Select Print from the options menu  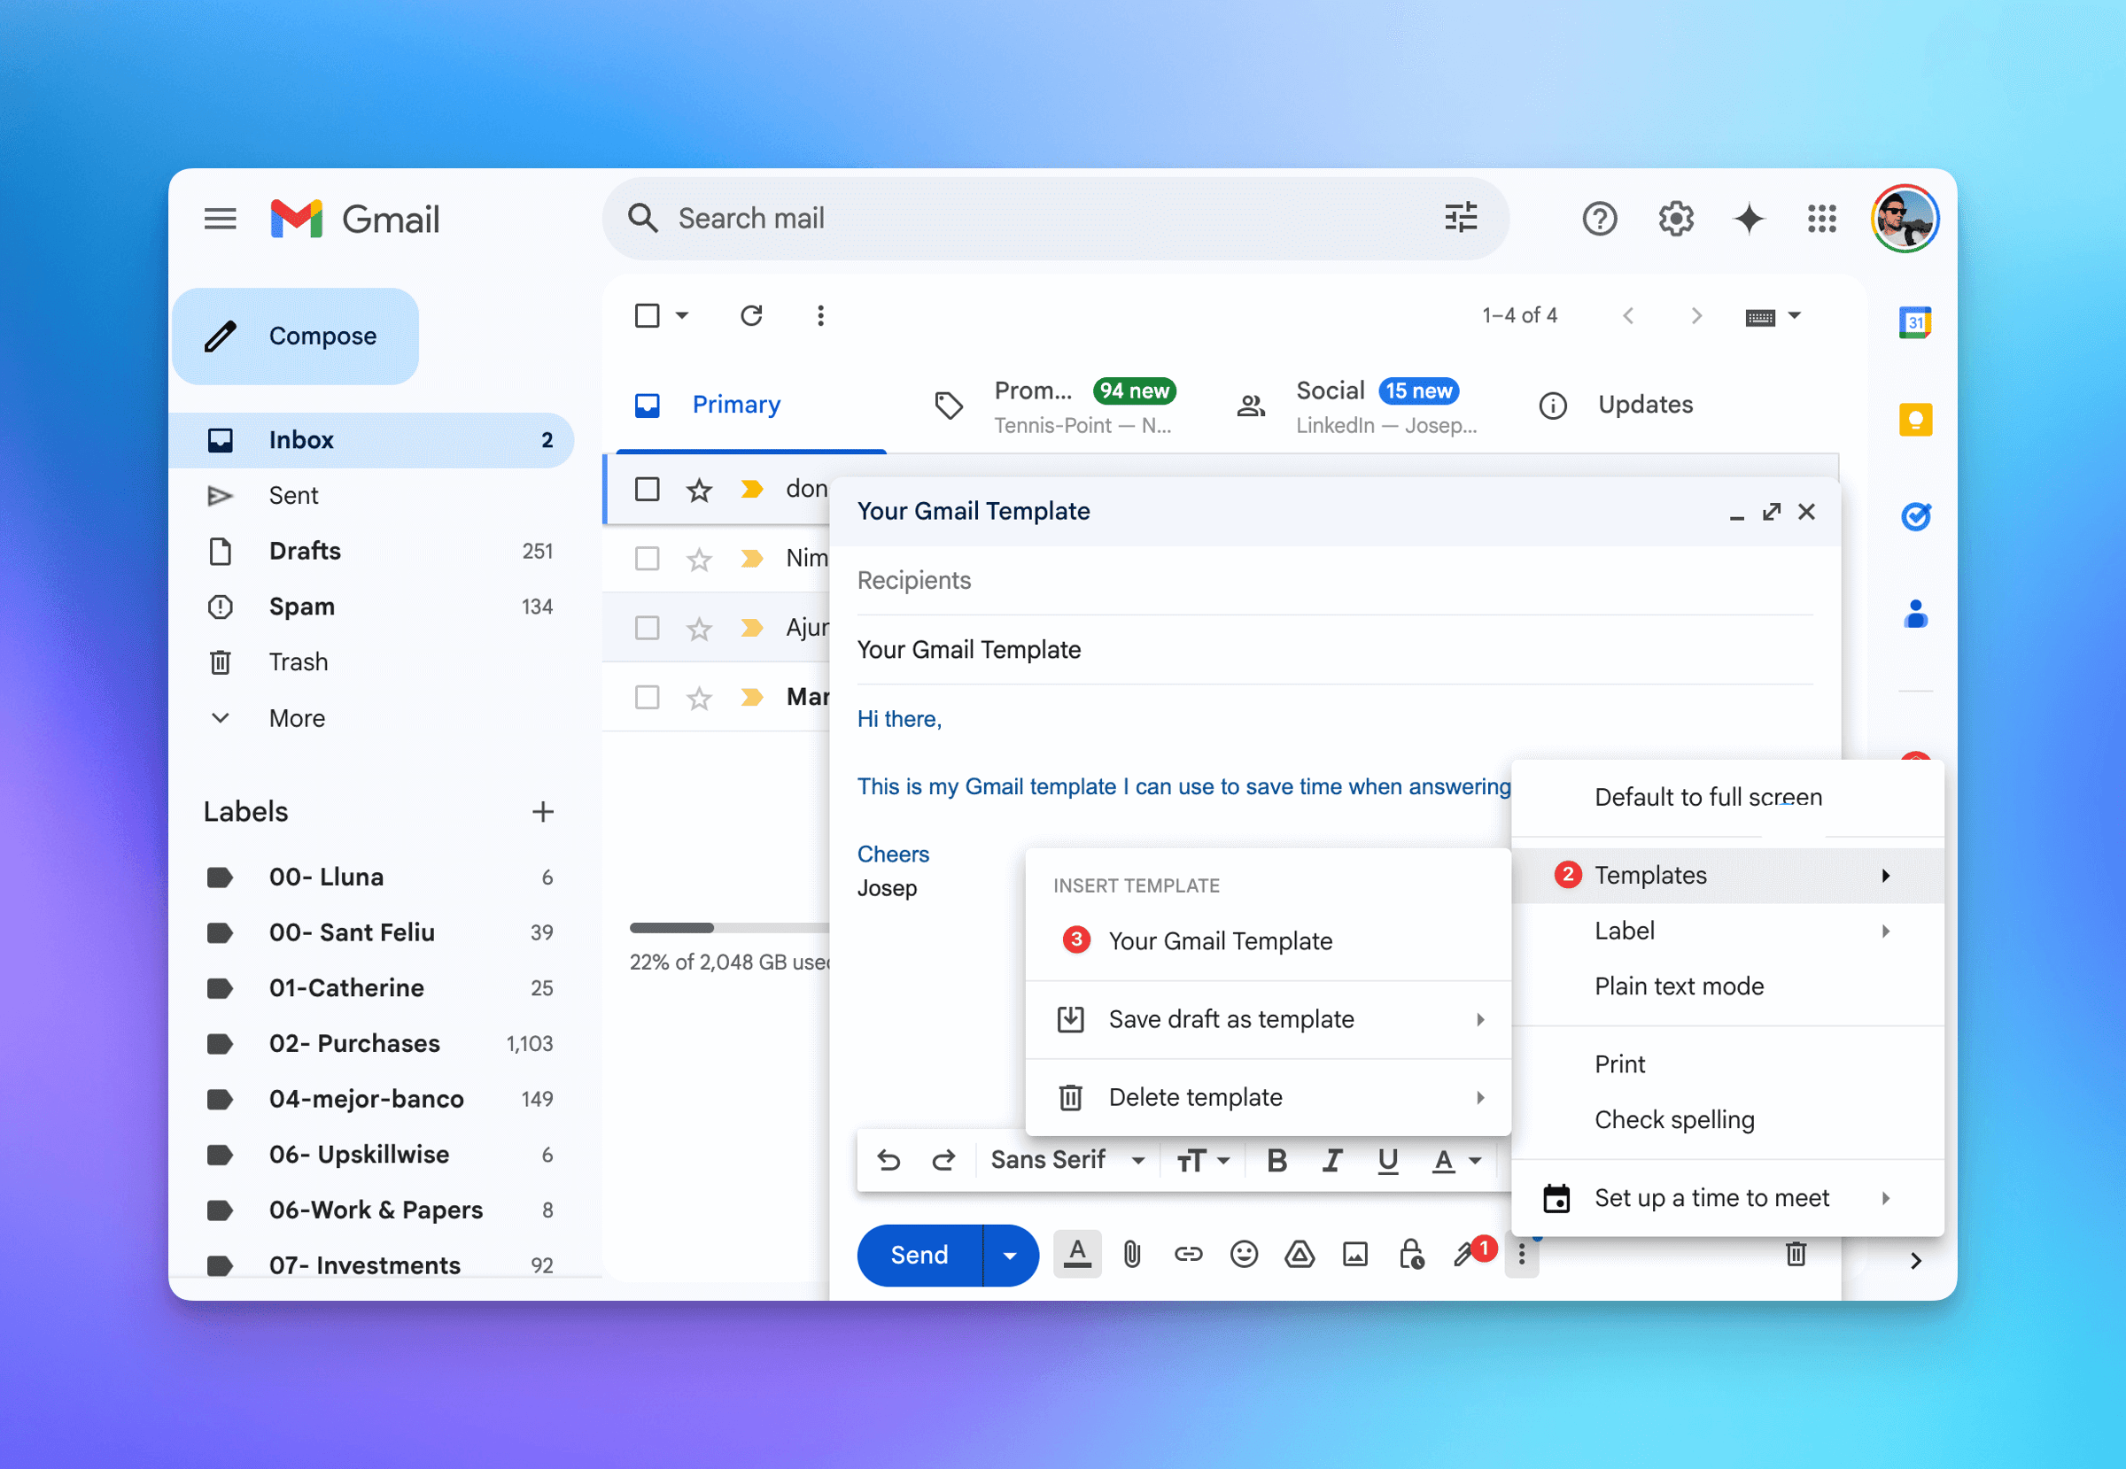(x=1727, y=1065)
